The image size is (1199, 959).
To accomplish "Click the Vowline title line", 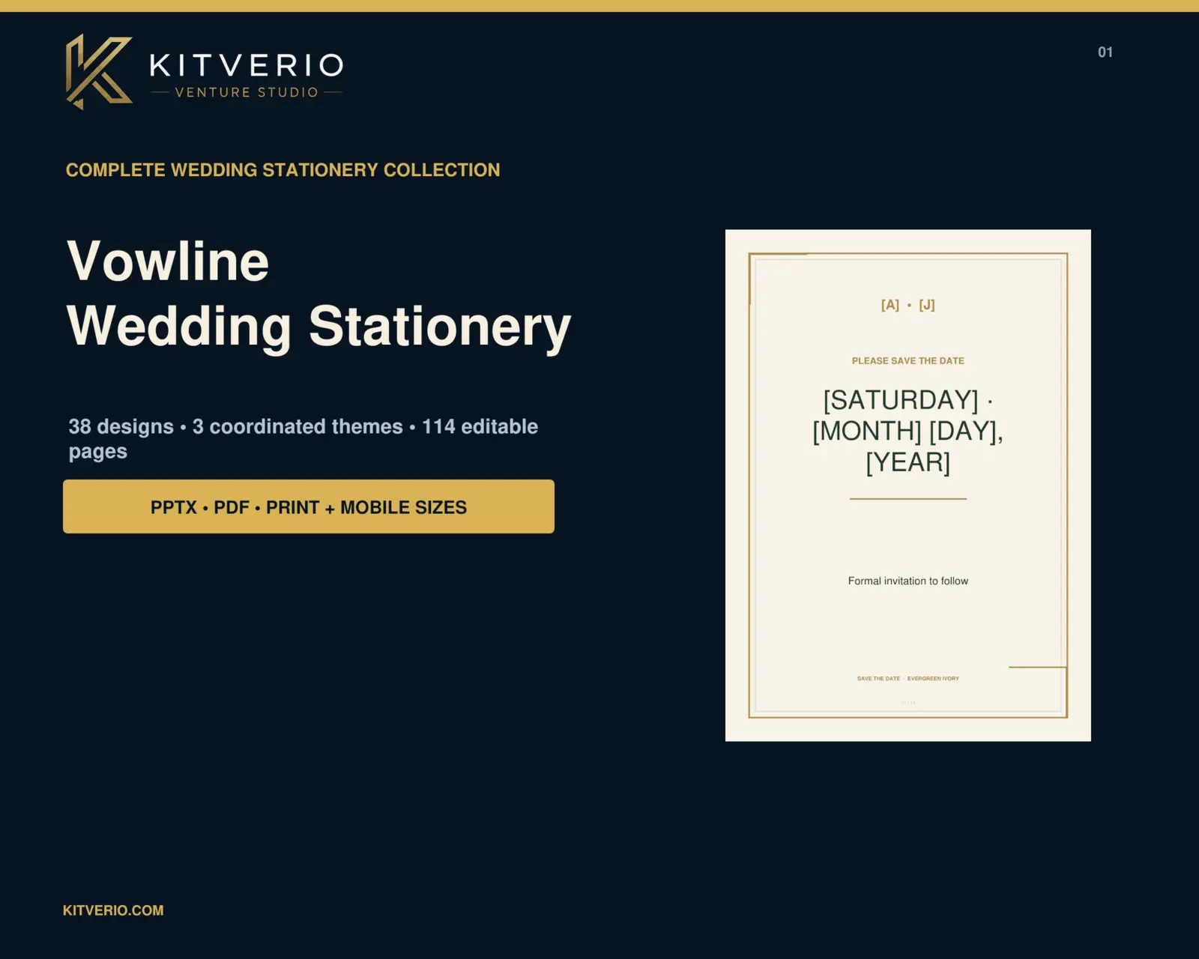I will click(x=168, y=261).
